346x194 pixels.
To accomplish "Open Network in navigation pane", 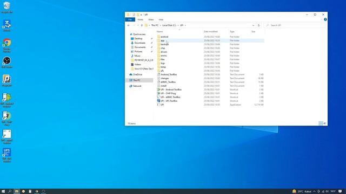I will (x=137, y=86).
